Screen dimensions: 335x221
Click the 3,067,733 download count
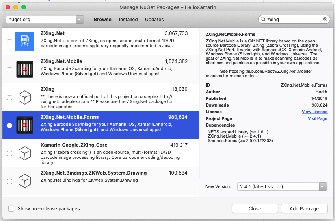pyautogui.click(x=176, y=33)
